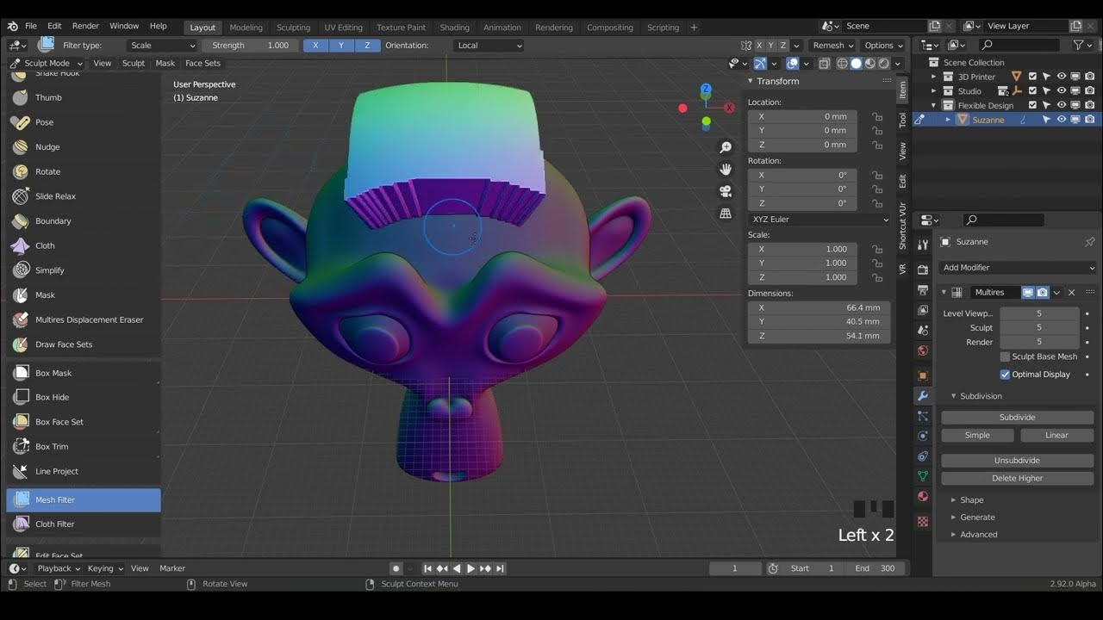
Task: Toggle Y axis deform button
Action: point(341,45)
